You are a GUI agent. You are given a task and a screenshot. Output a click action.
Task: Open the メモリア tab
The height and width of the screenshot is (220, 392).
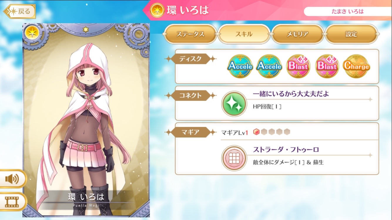(298, 34)
